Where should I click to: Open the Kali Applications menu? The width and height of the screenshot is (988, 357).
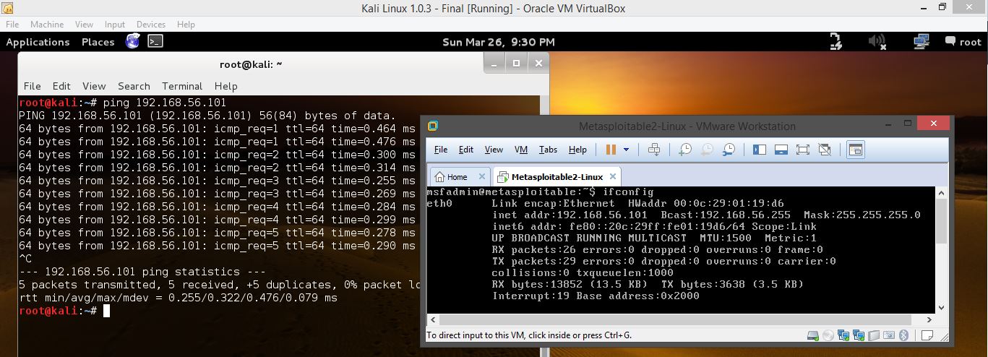[x=38, y=42]
